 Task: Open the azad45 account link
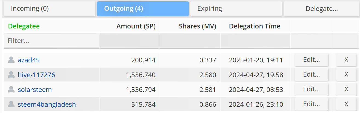pyautogui.click(x=29, y=60)
